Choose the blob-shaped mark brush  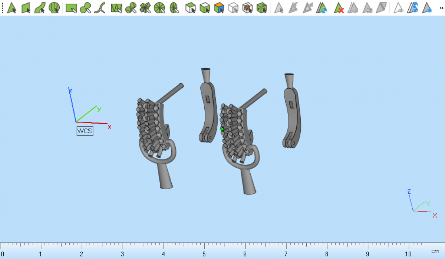86,8
